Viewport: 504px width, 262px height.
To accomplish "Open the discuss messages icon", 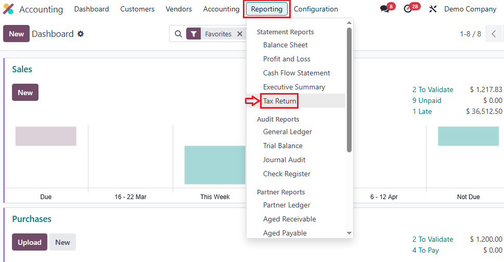I will 385,9.
